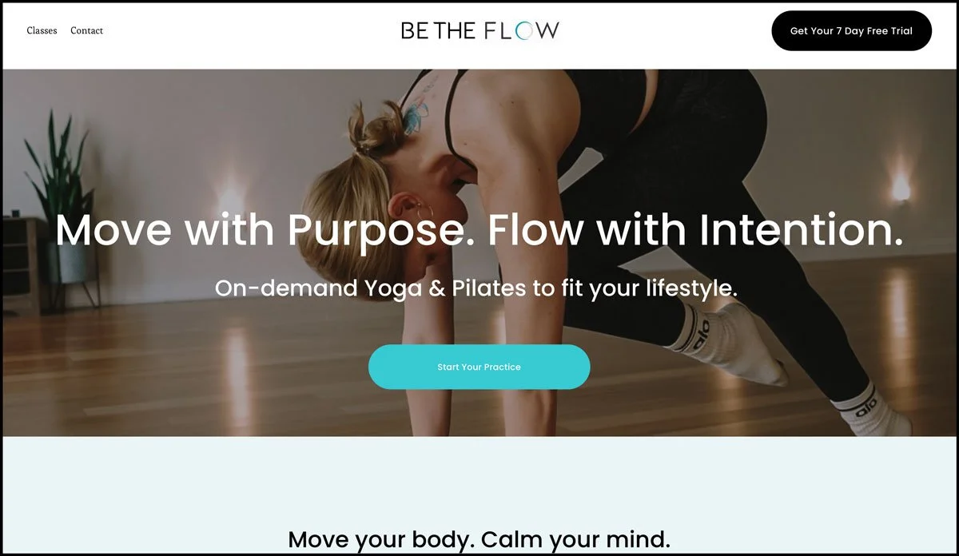
Task: Click the BE THE FLOW logo
Action: pos(479,30)
